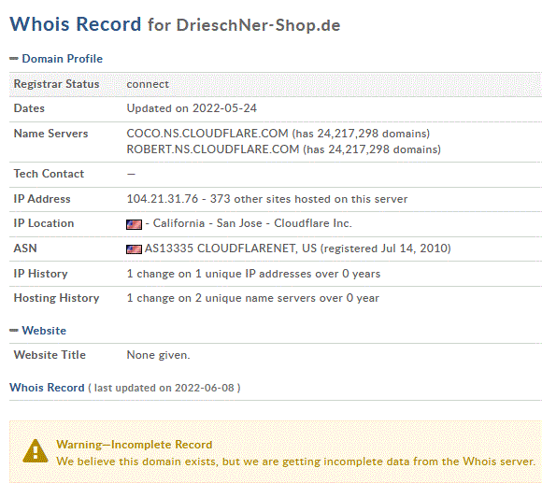Collapse the Domain Profile section
The height and width of the screenshot is (483, 542).
[14, 59]
